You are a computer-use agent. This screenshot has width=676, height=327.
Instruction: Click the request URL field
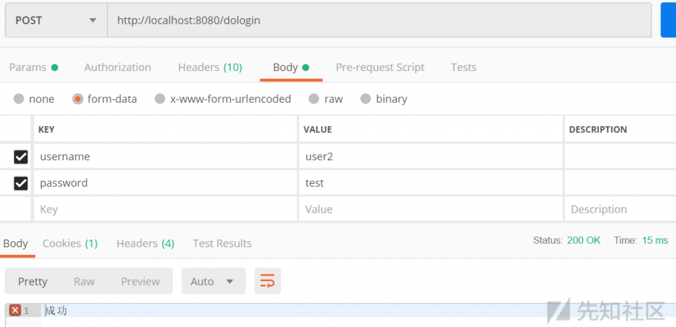click(379, 20)
